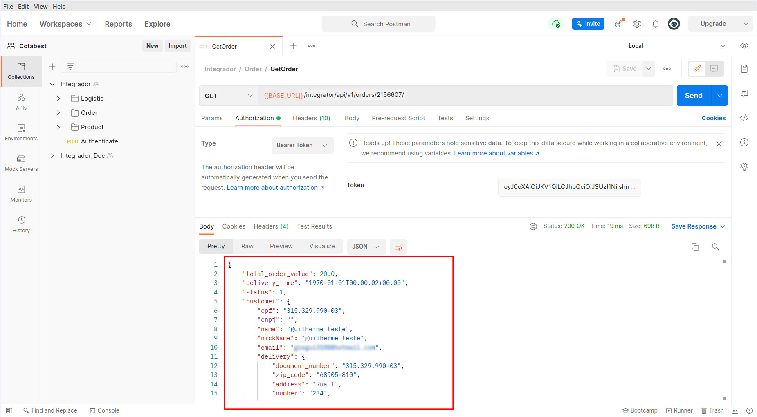Open the Workspaces menu

65,24
